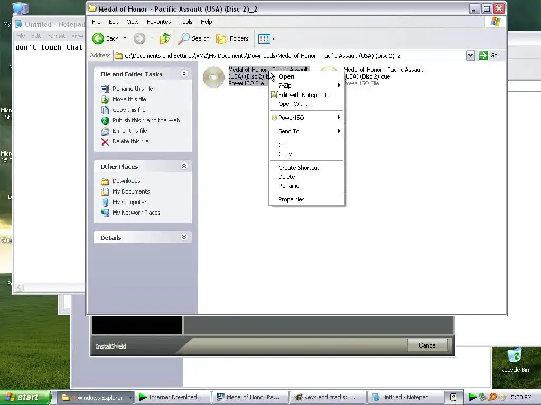This screenshot has height=405, width=541.
Task: Click the Move this file link
Action: (129, 99)
